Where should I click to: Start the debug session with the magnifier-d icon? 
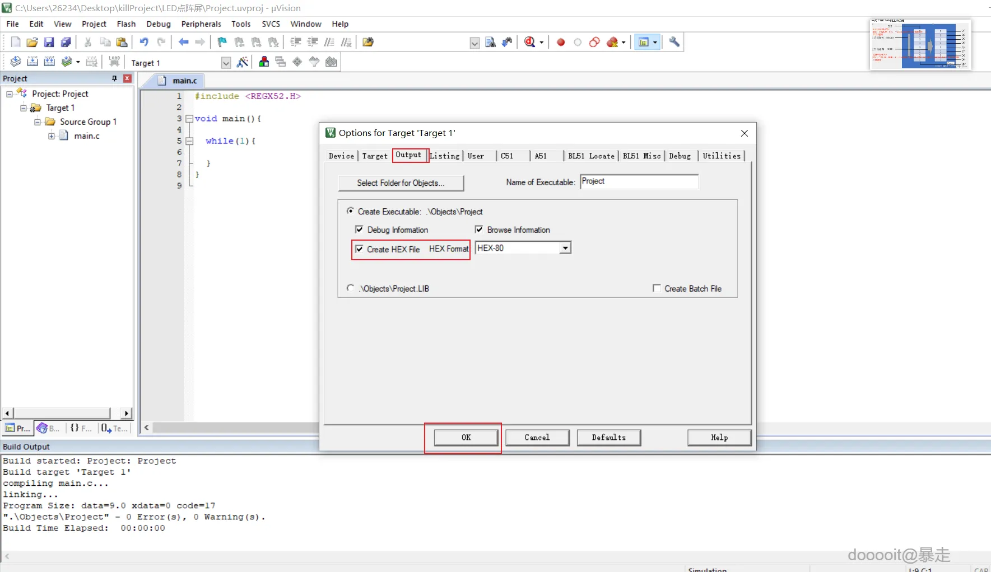(x=530, y=42)
